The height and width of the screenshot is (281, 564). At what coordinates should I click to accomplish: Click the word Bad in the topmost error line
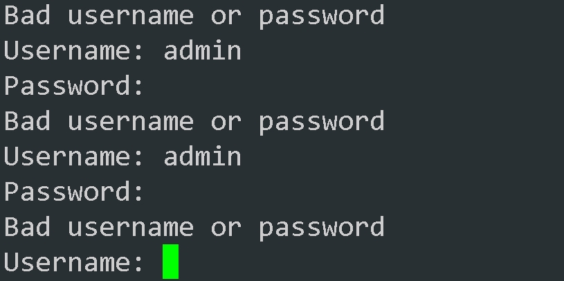click(28, 15)
